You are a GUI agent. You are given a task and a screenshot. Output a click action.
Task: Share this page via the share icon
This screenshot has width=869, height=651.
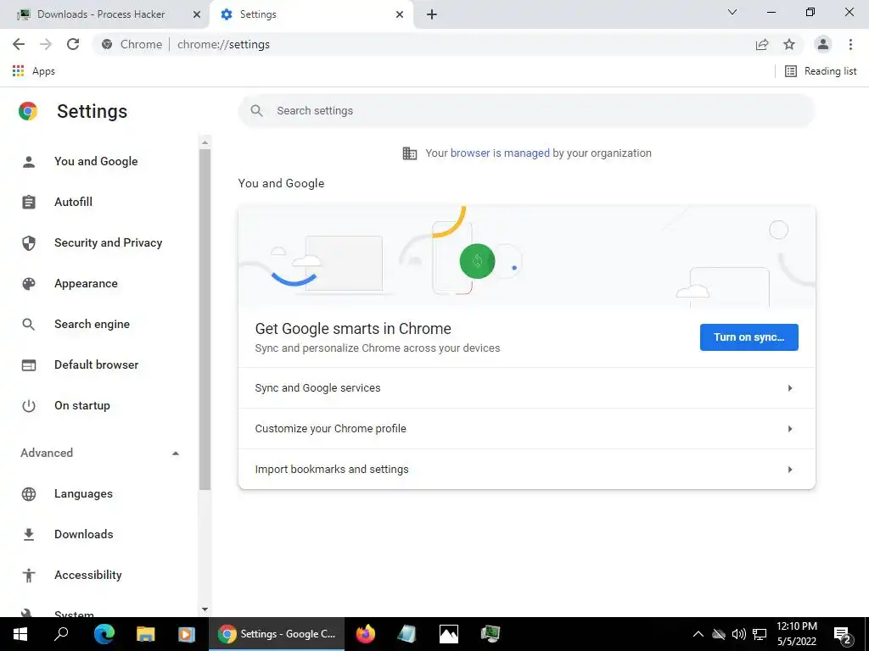point(762,44)
